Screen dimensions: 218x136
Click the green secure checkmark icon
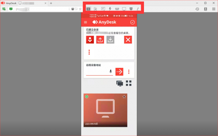tap(11, 9)
